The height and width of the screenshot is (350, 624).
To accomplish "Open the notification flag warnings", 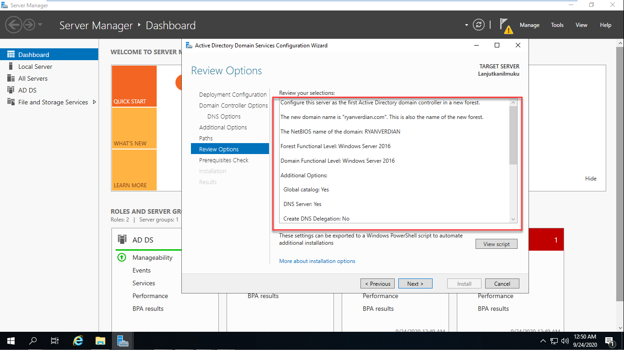I will pyautogui.click(x=506, y=25).
